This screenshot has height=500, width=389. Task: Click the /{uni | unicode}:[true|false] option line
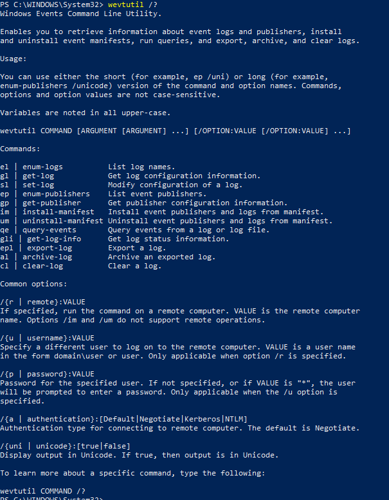(x=65, y=446)
